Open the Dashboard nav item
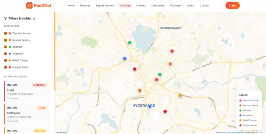 pyautogui.click(x=158, y=5)
